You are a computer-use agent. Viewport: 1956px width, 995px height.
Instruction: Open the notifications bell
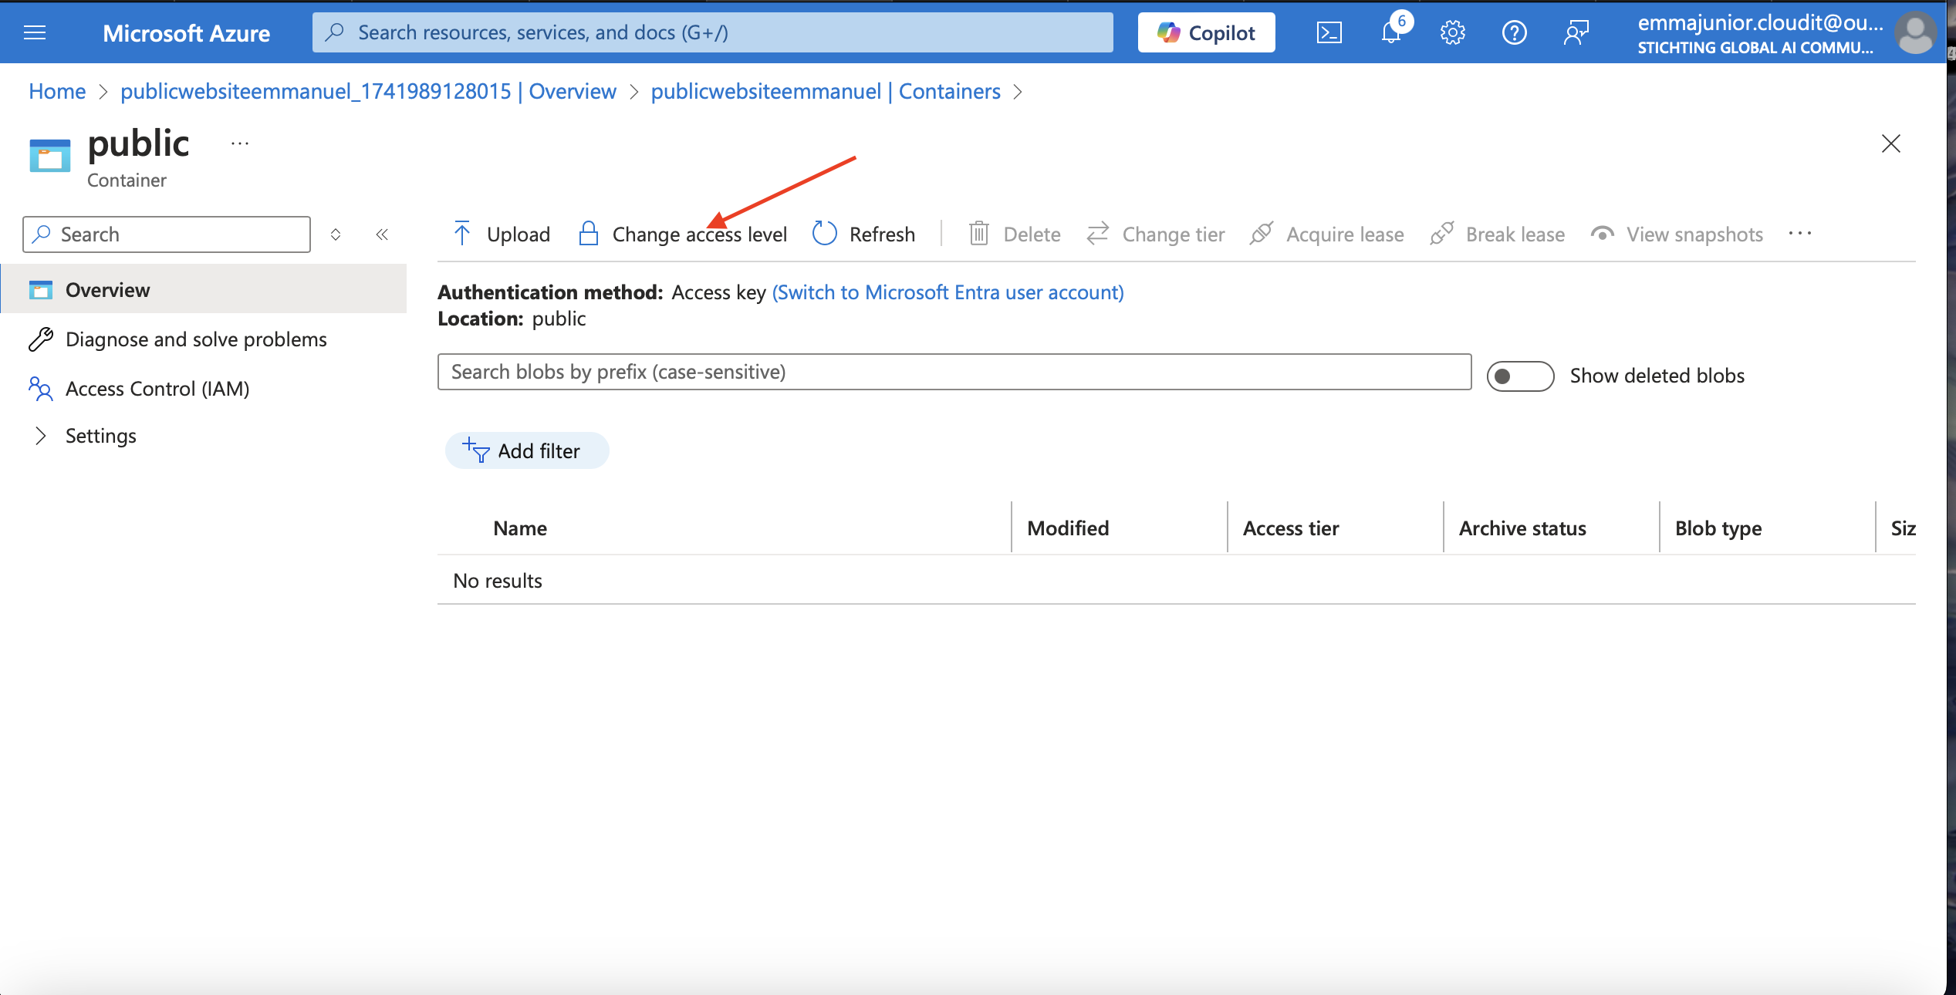pos(1391,32)
